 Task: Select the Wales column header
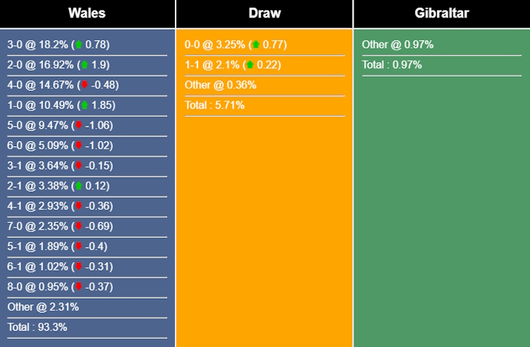click(x=87, y=14)
